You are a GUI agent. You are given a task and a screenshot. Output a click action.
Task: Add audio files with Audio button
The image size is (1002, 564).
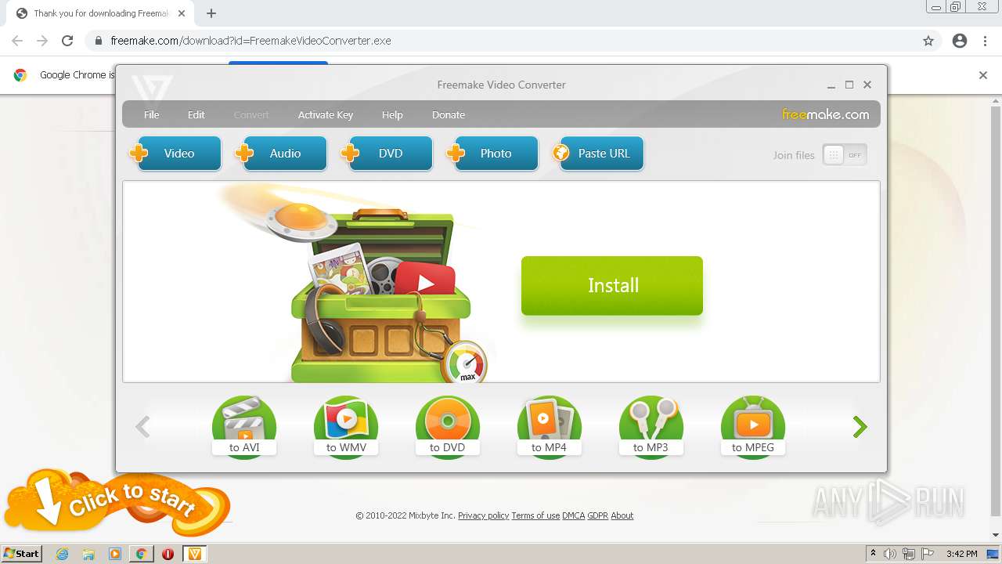point(285,154)
